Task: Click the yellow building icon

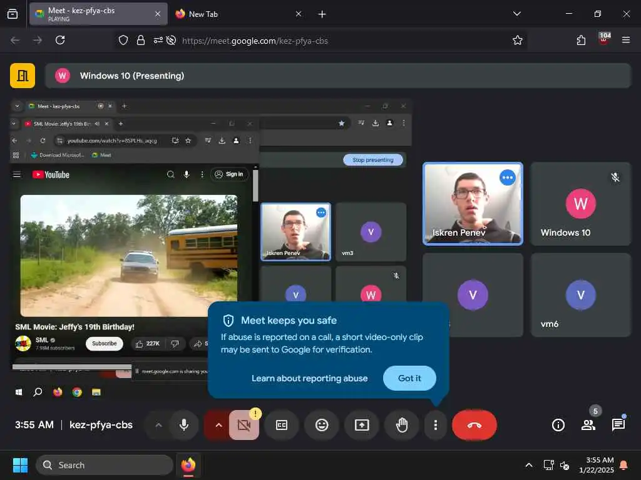Action: coord(23,76)
